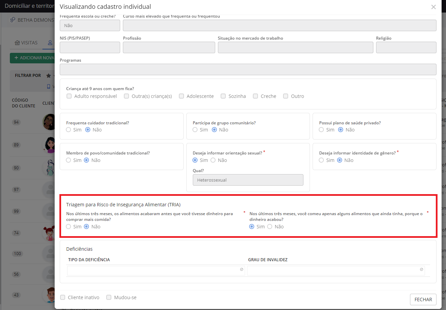Select the person icon tab
The image size is (446, 310).
click(x=50, y=43)
